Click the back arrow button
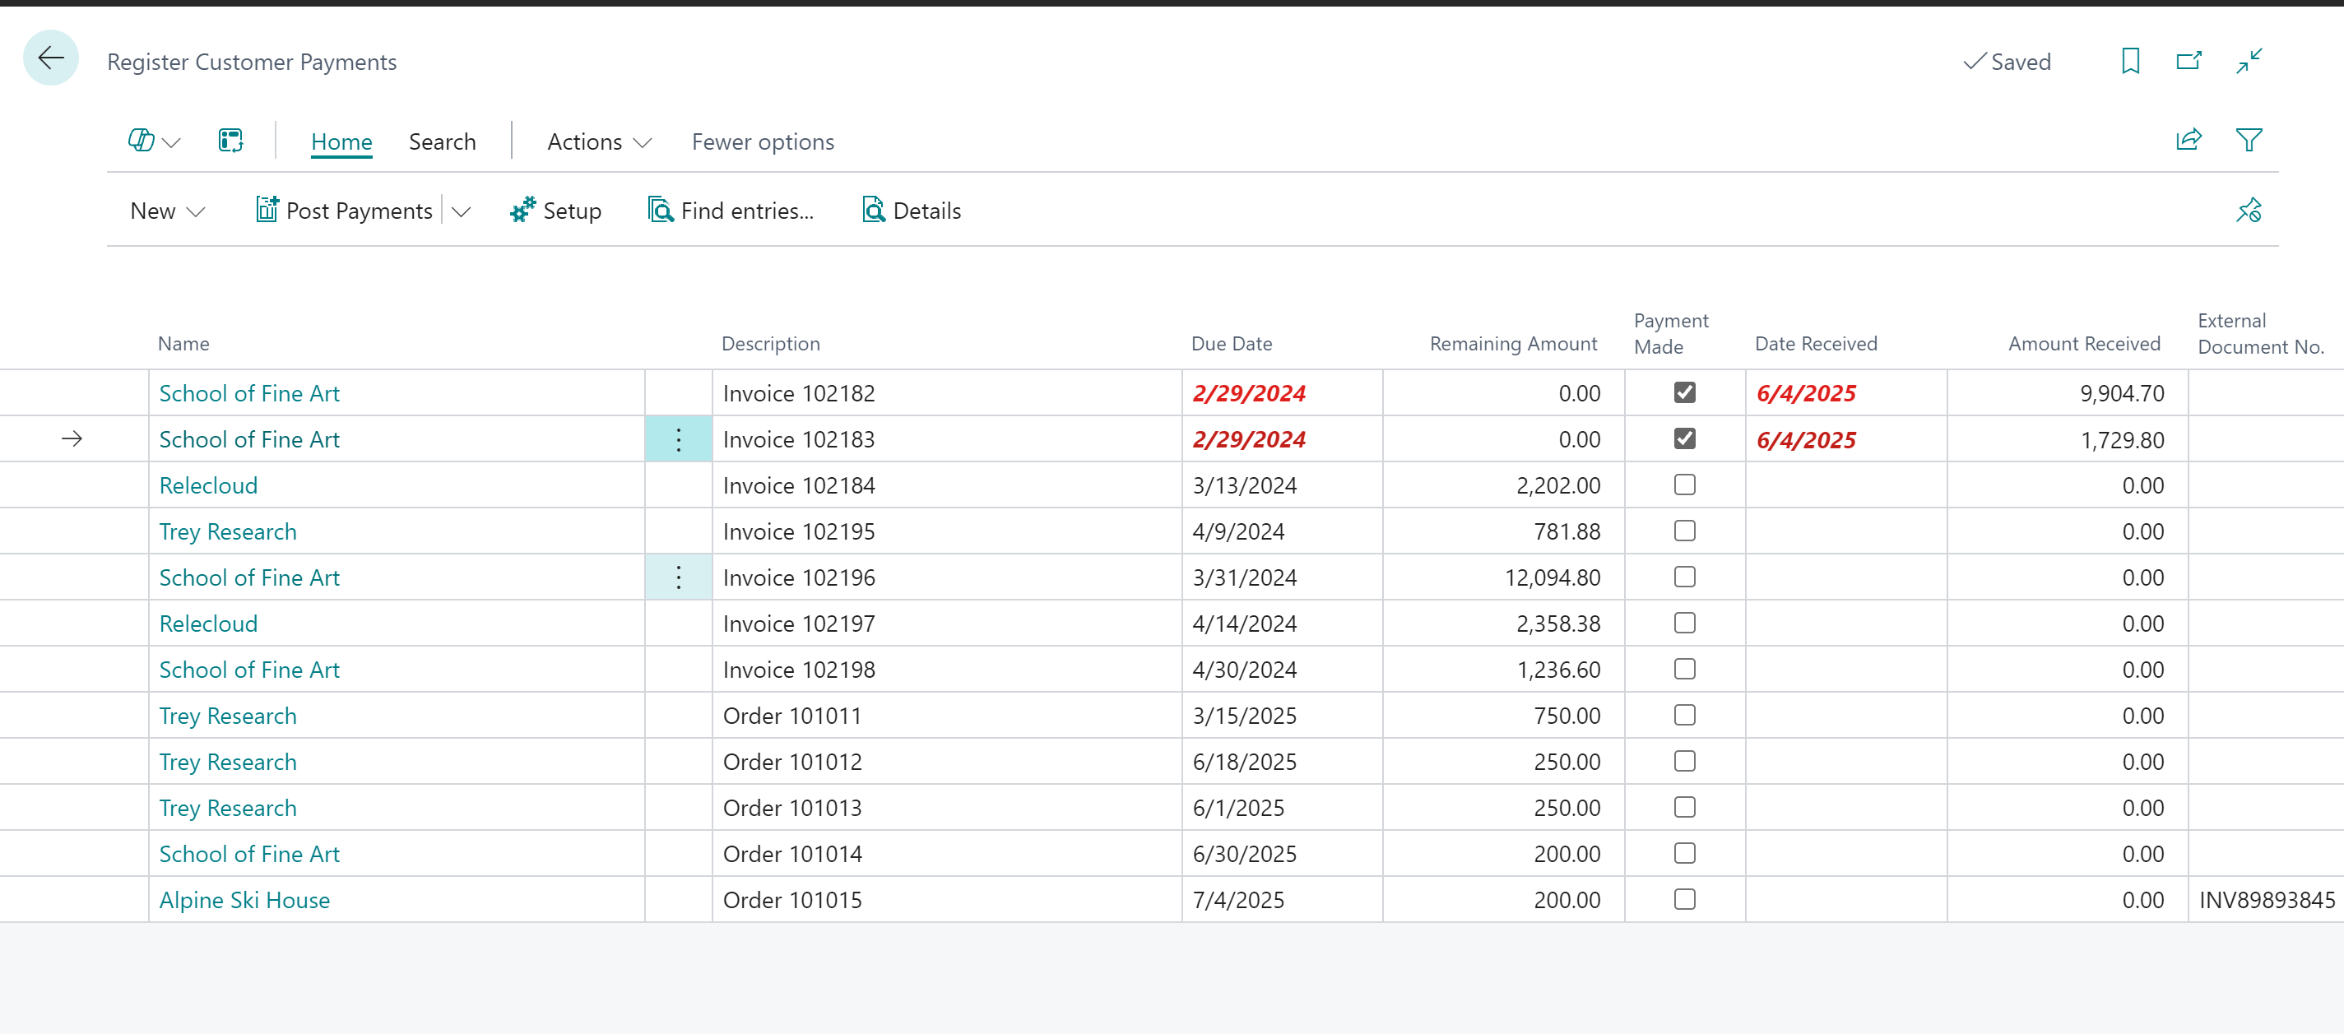 (51, 59)
